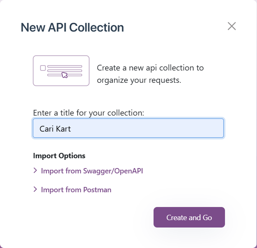Click the small checkbox square in the illustration
The image size is (257, 248).
click(43, 68)
